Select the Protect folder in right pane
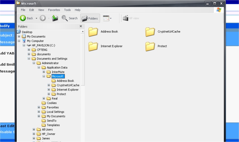Viewport: 239px width, 142px height. (x=150, y=46)
